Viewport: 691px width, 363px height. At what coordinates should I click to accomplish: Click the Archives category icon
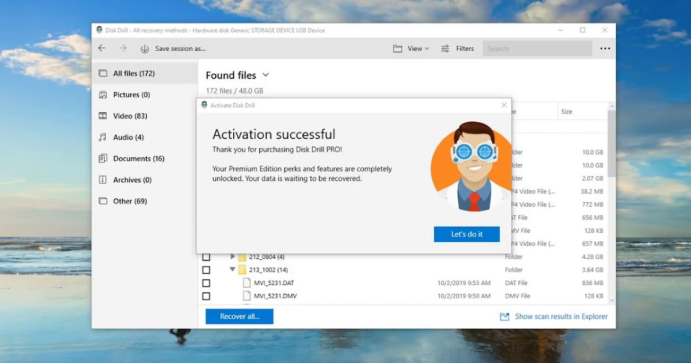tap(103, 180)
